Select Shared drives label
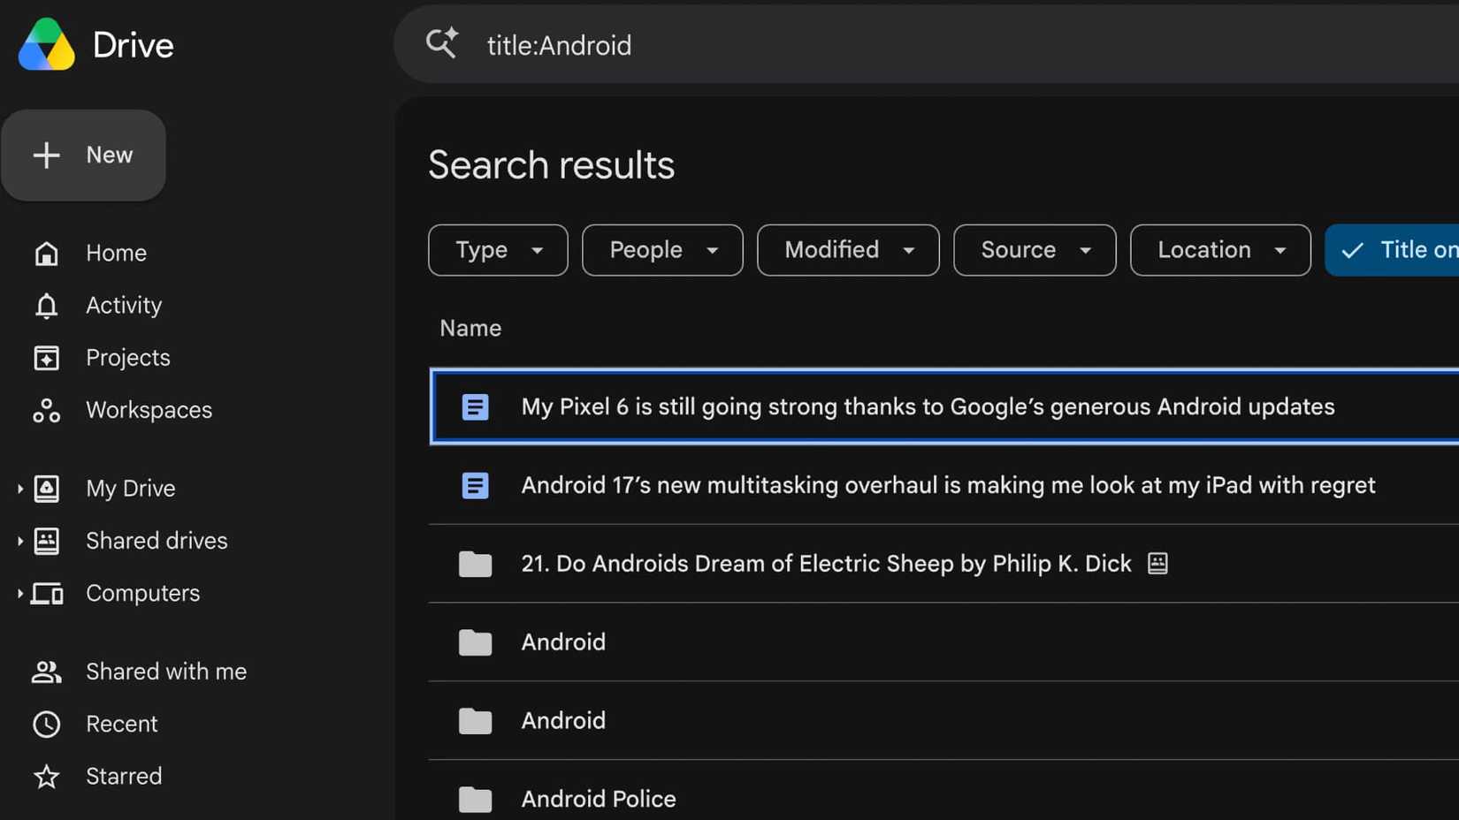Screen dimensions: 1459x820 (157, 541)
